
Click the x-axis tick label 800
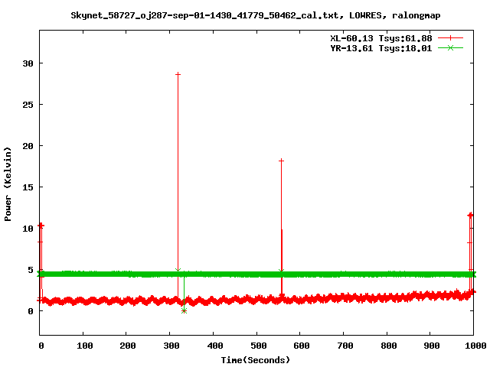[389, 346]
